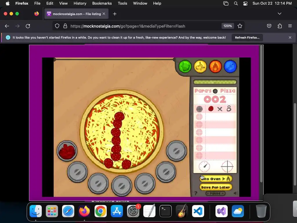The width and height of the screenshot is (297, 223).
Task: Open App Store from the Dock
Action: 117,211
